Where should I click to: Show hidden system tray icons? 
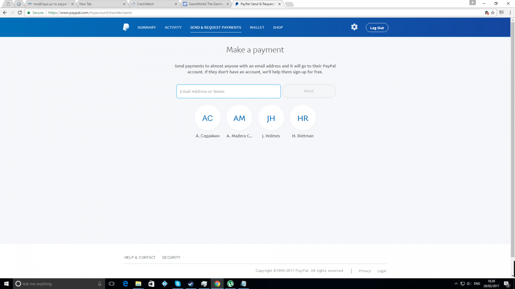pos(456,283)
